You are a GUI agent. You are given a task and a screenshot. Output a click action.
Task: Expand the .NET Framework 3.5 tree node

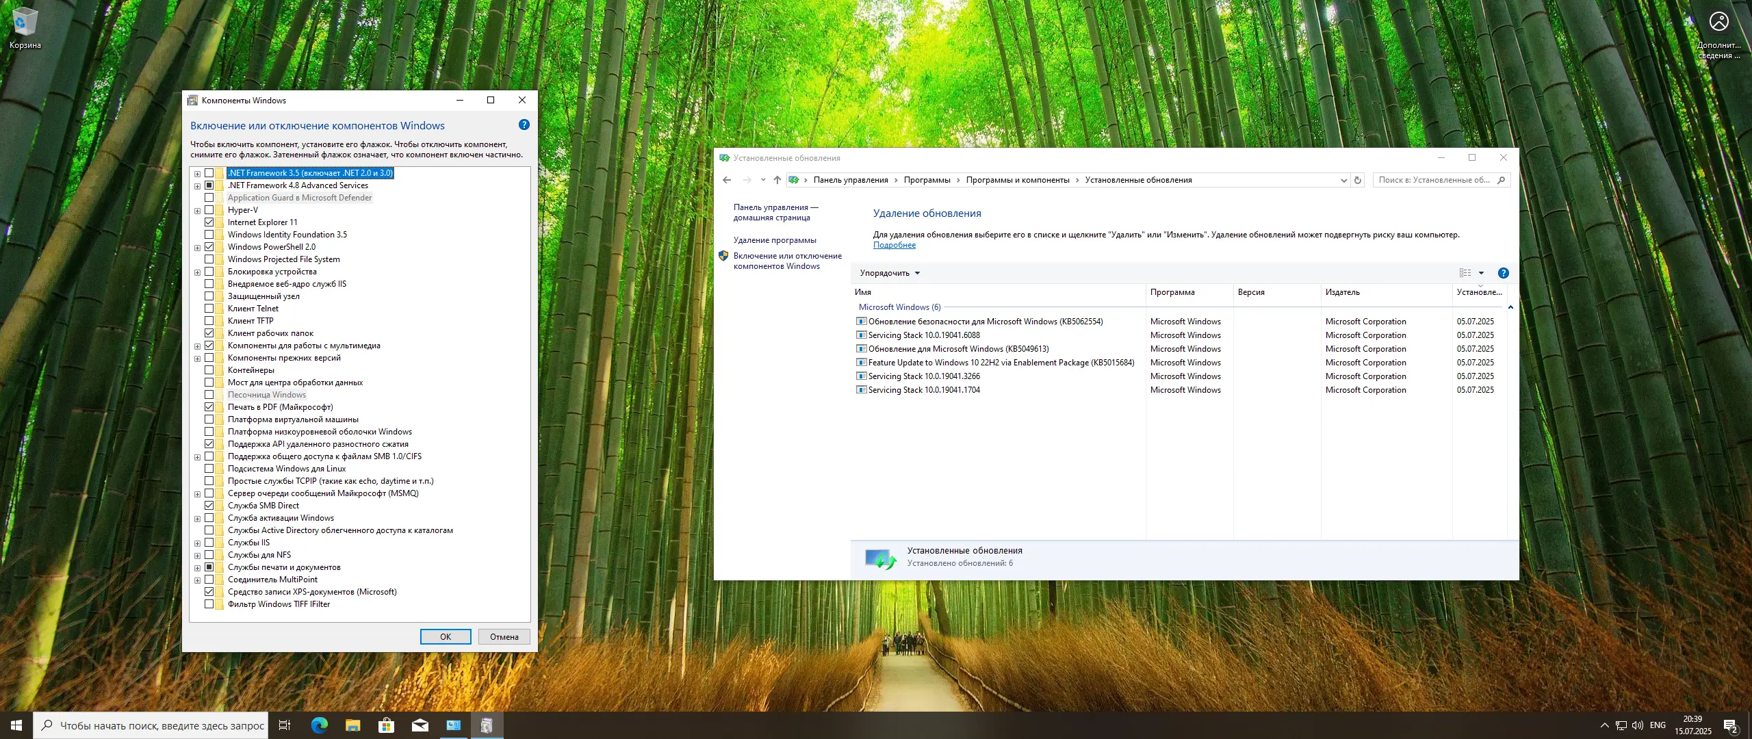point(197,174)
